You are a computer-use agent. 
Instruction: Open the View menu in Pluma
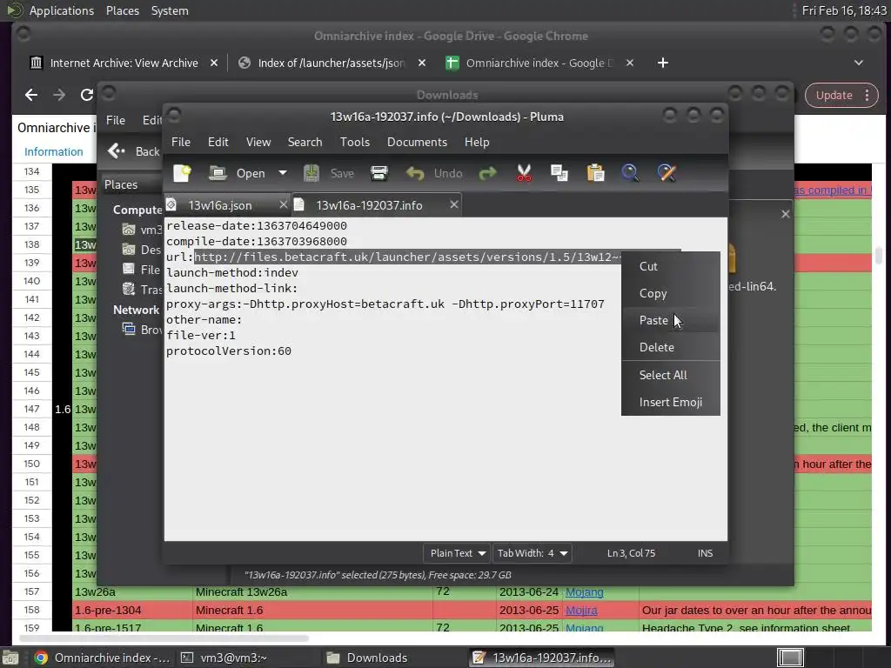click(x=258, y=142)
